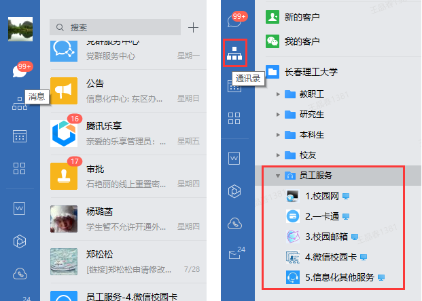Screen dimensions: 422x301
Task: Select the 本科生 folder
Action: coord(304,135)
